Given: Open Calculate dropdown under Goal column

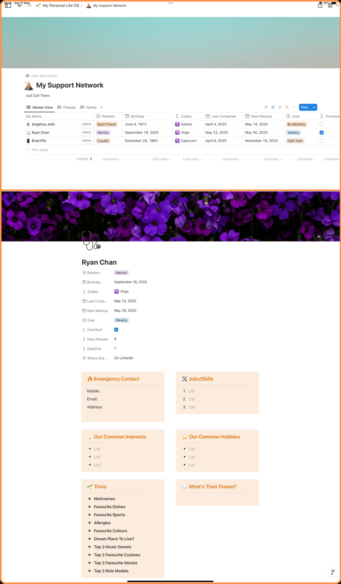Looking at the screenshot, I should point(306,159).
